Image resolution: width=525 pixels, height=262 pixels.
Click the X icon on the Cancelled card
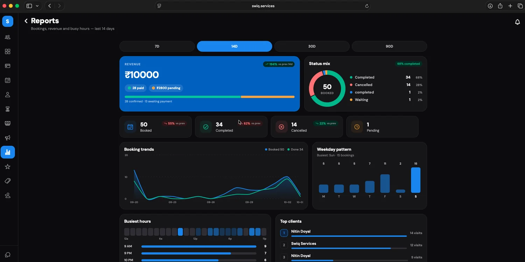[281, 127]
